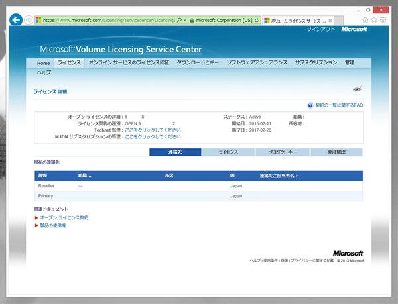The image size is (398, 304).
Task: Open the Home menu item
Action: [x=43, y=63]
